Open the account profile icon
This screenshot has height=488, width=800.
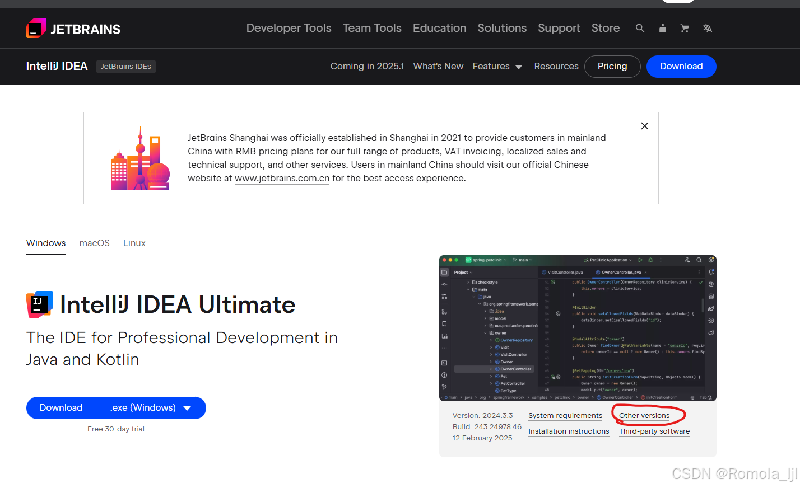[663, 28]
